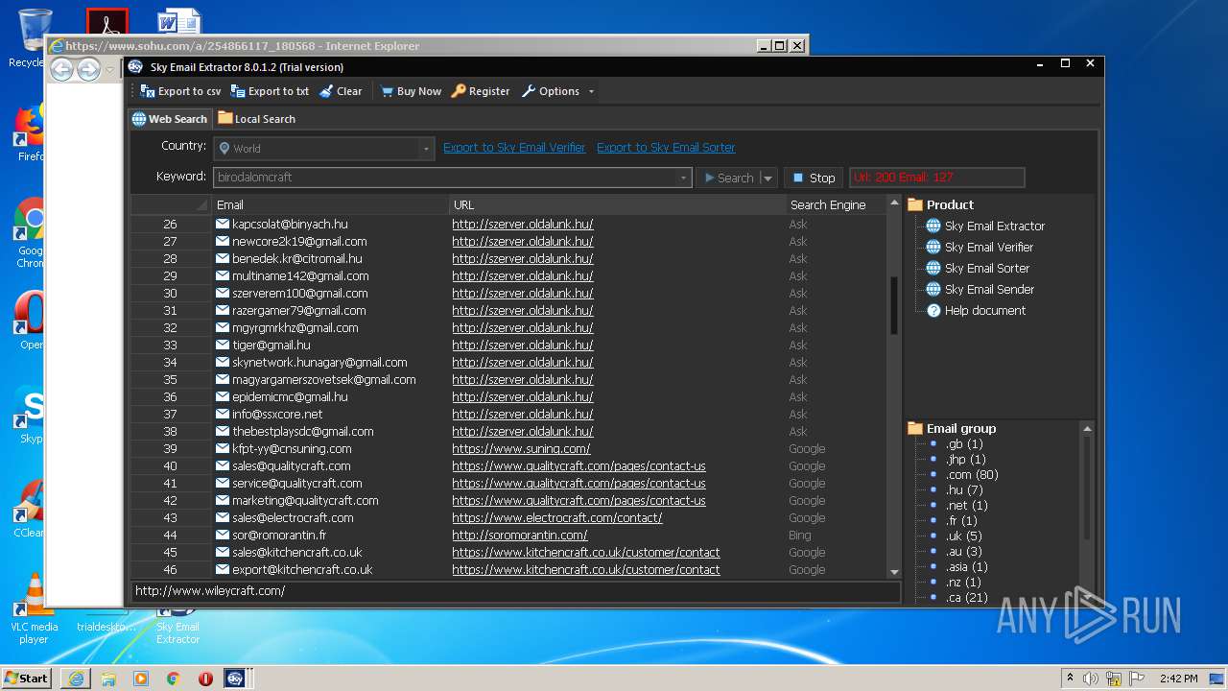Open Chrome from the taskbar
1228x691 pixels.
[x=173, y=679]
